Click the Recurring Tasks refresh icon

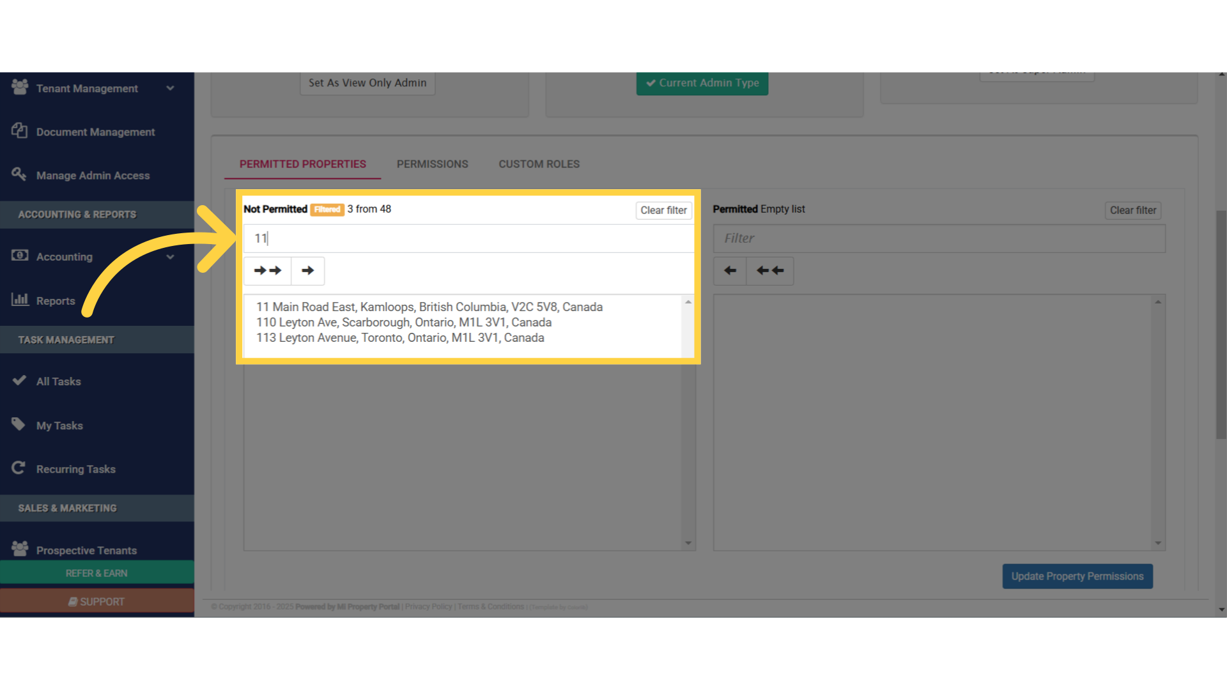[19, 468]
